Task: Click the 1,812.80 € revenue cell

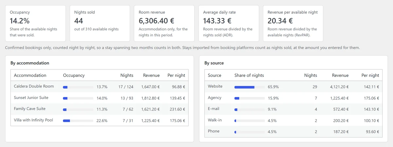Action: click(151, 98)
